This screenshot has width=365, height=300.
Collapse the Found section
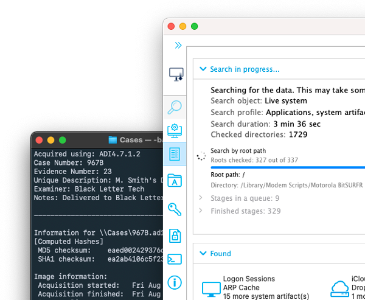coord(203,254)
